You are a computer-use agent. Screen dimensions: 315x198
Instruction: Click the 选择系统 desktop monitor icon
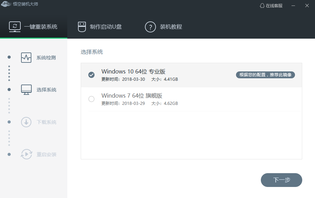click(x=26, y=90)
